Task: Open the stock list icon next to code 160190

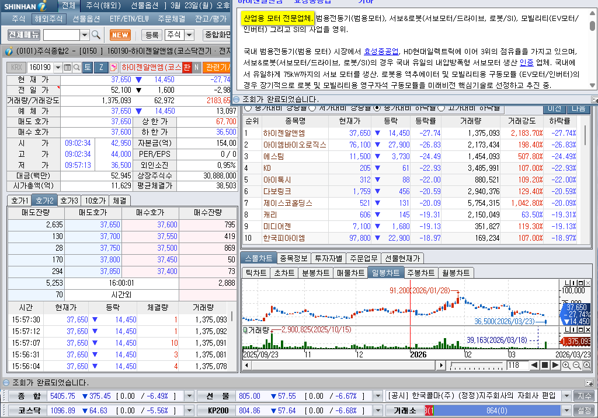Action: coord(68,68)
